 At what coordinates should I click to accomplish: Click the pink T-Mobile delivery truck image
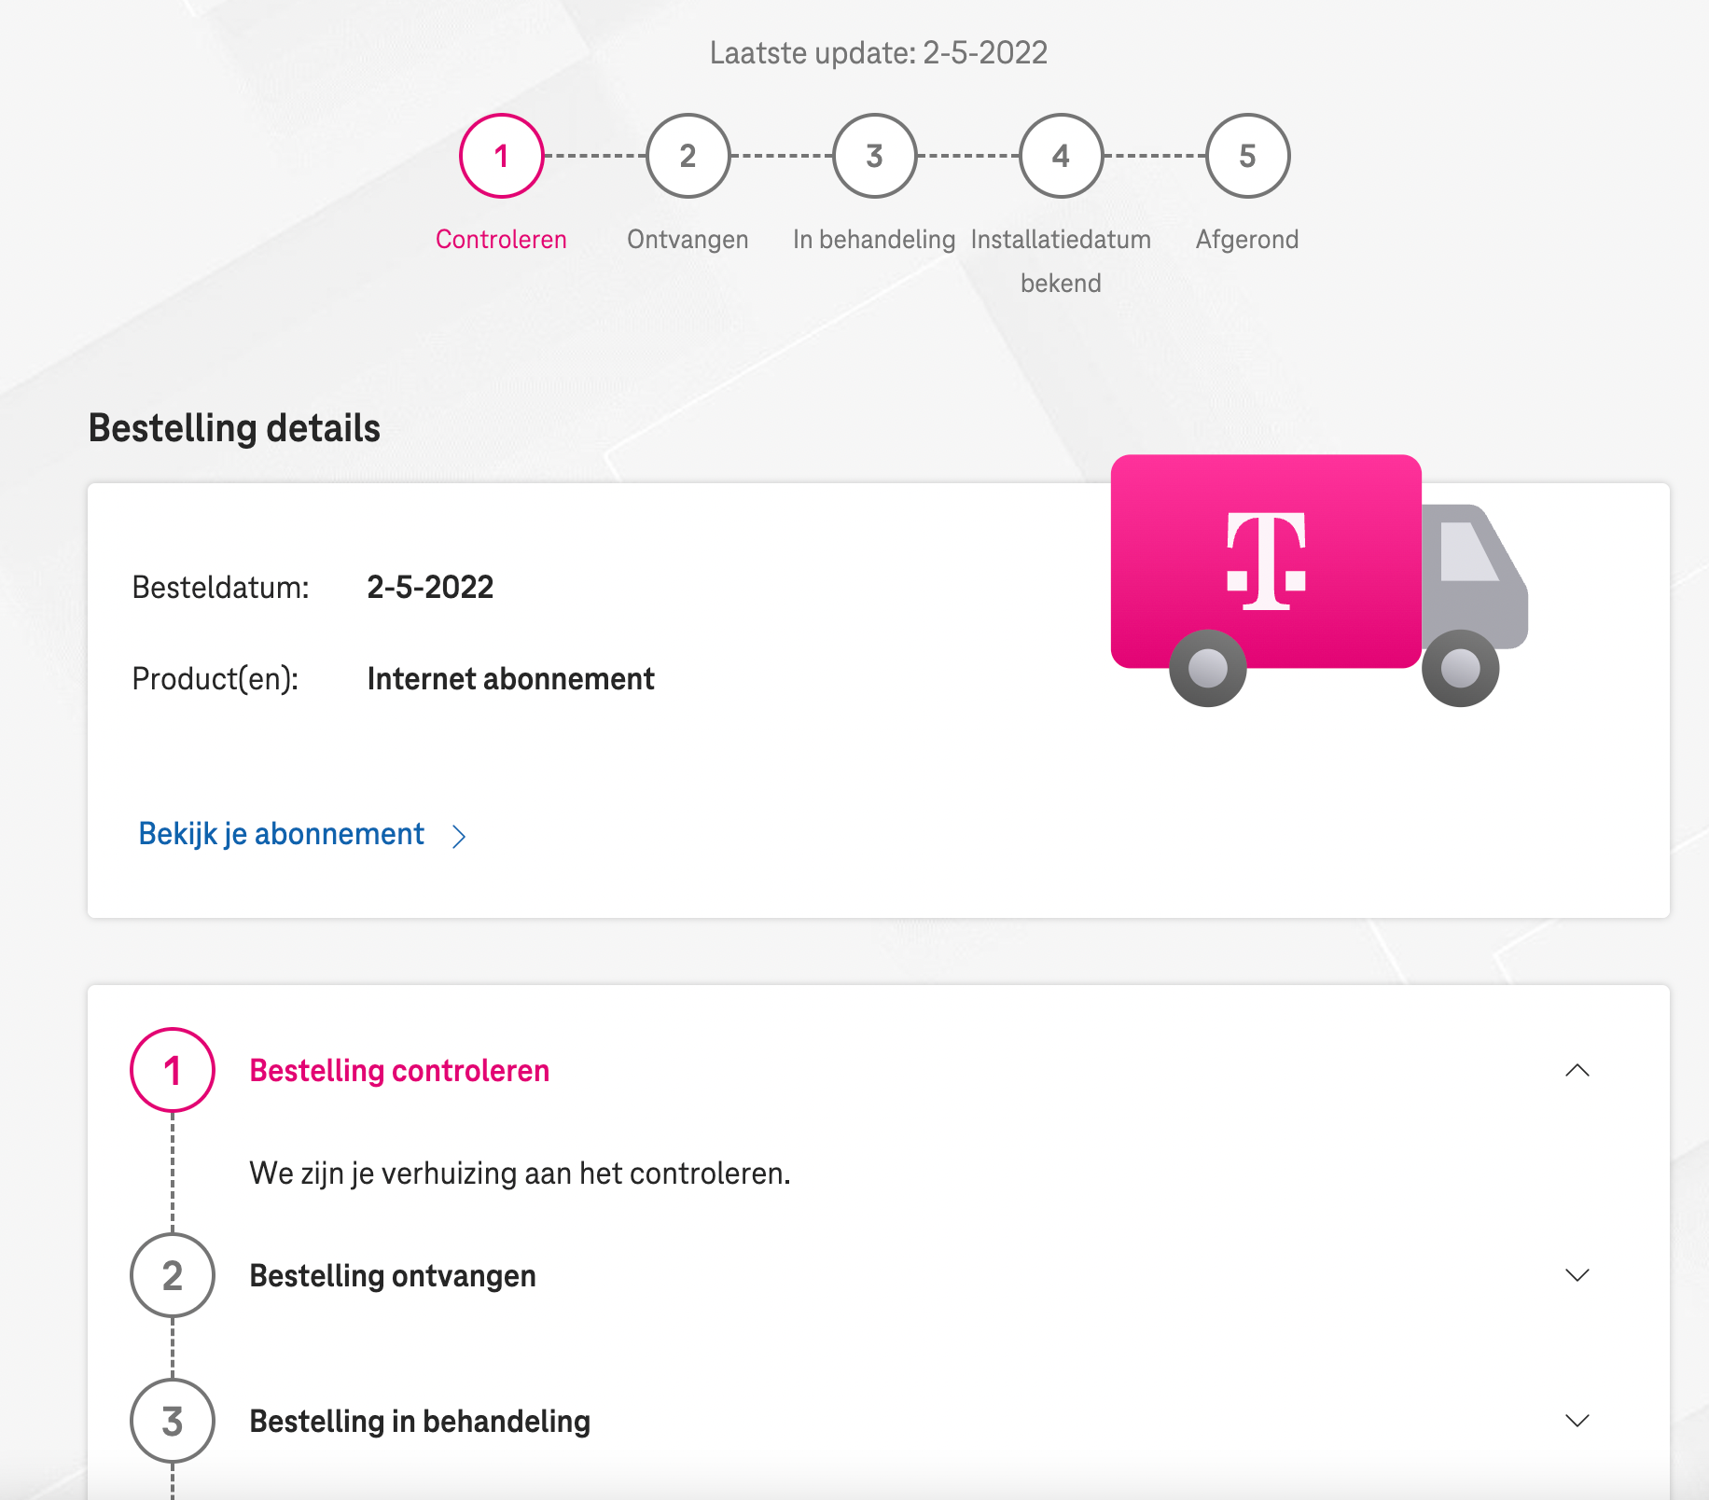click(1319, 580)
